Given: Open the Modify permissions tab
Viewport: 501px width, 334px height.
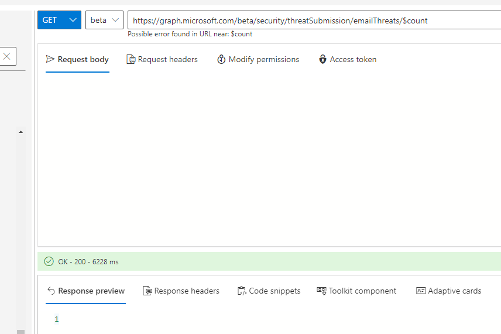Looking at the screenshot, I should click(258, 60).
